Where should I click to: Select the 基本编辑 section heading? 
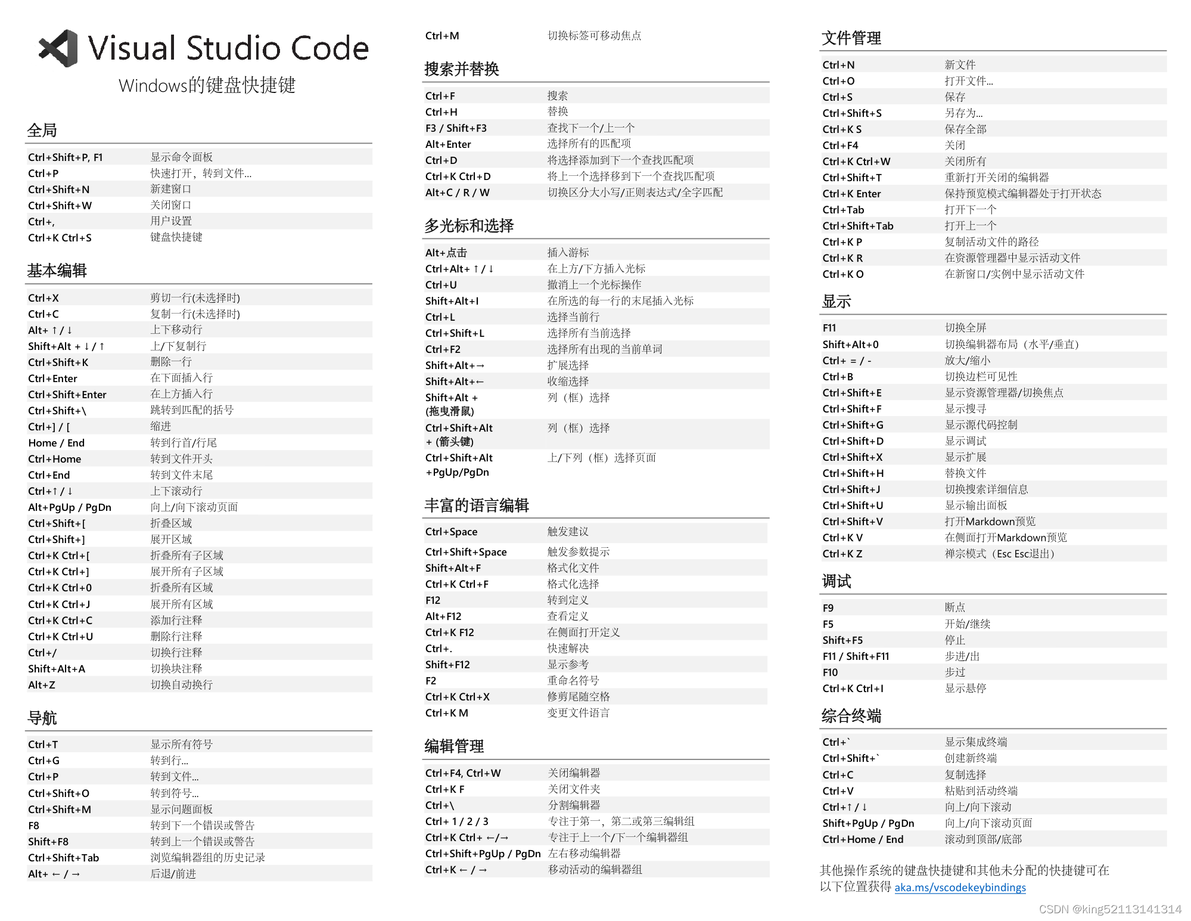point(57,271)
